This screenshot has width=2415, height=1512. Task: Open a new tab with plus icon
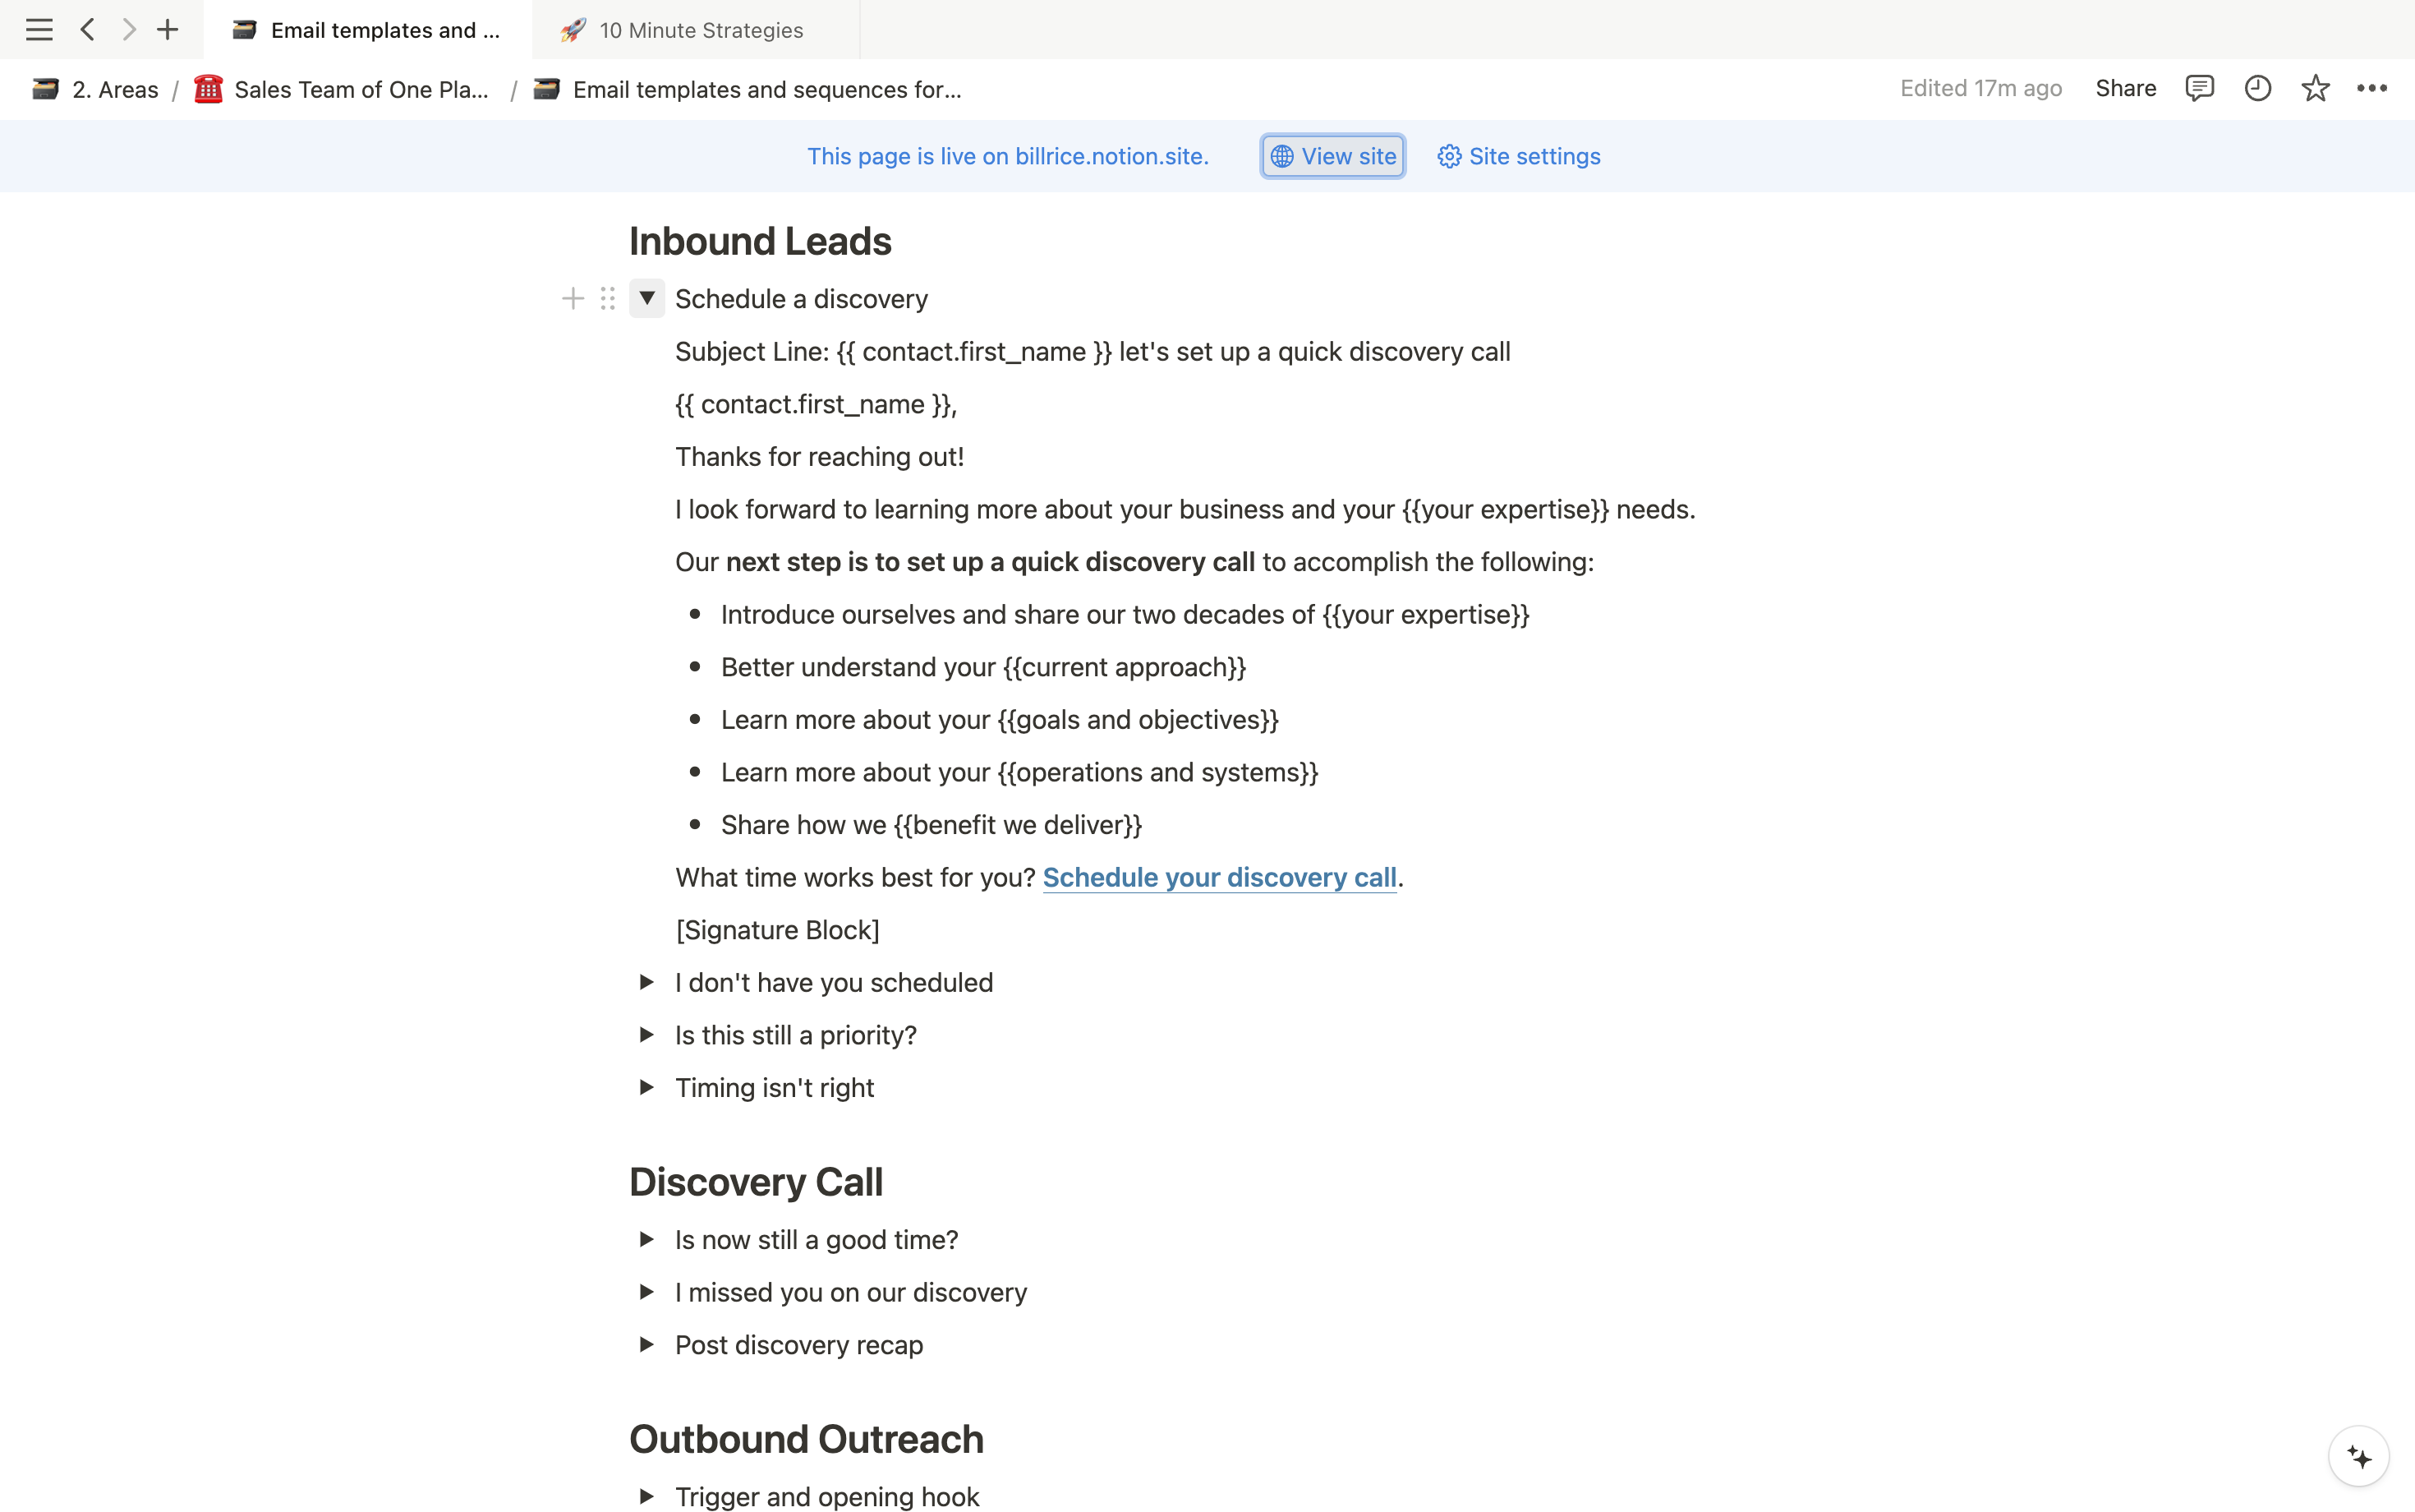pyautogui.click(x=168, y=30)
